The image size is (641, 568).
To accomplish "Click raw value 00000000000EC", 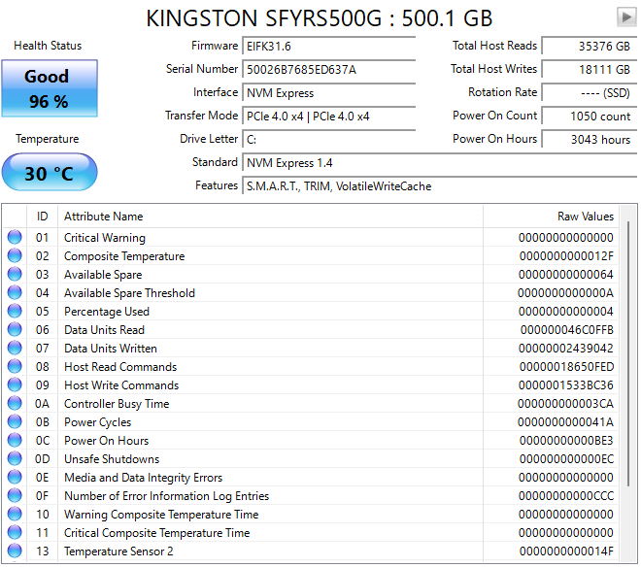I will [566, 459].
